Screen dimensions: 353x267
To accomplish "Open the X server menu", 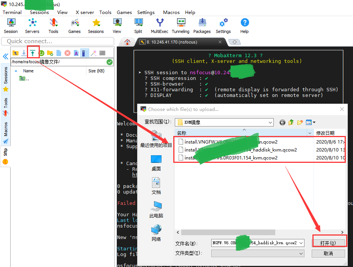I will [x=85, y=12].
